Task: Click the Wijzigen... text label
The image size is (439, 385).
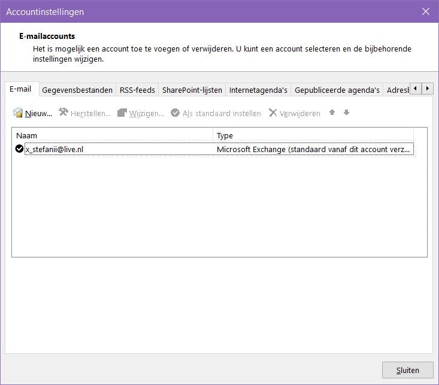Action: pos(146,113)
